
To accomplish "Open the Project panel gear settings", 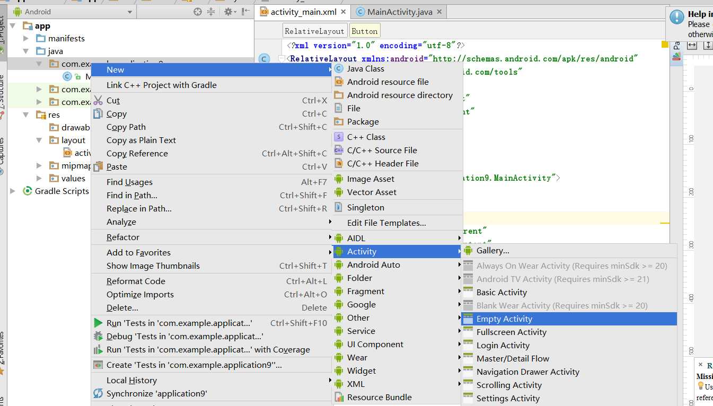I will tap(230, 12).
